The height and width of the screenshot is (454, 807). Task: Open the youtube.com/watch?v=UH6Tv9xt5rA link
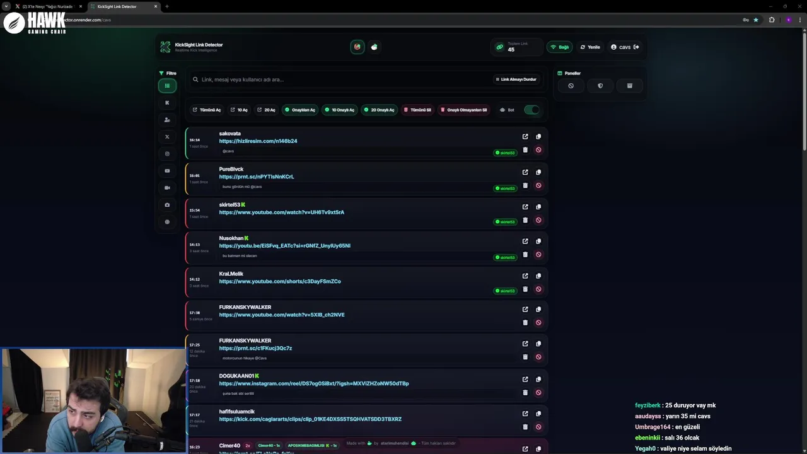282,212
